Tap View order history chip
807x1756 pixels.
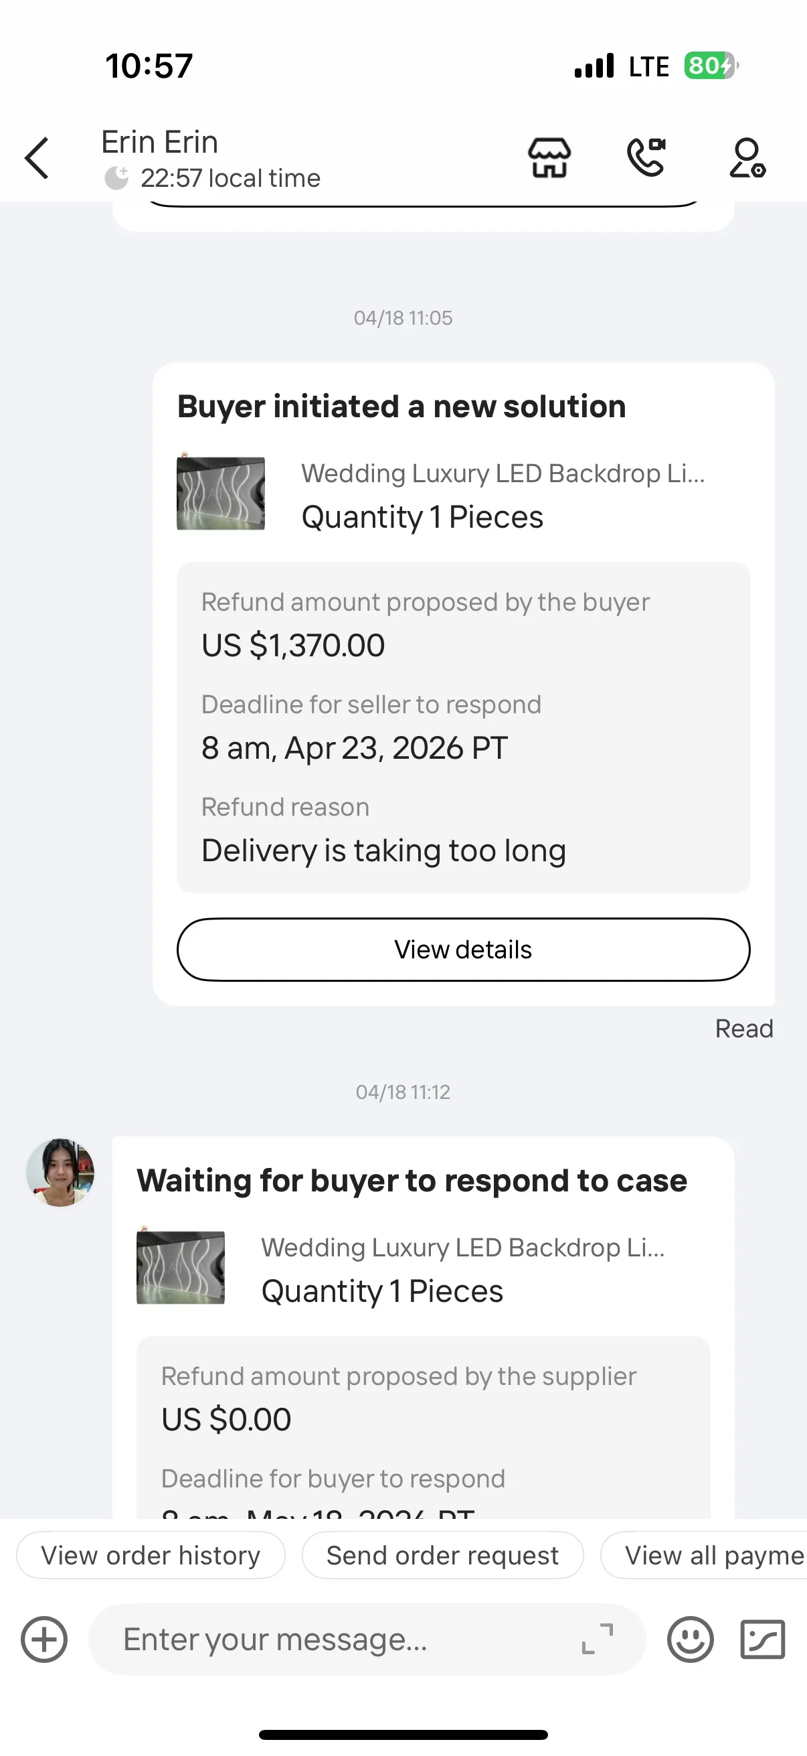(x=151, y=1556)
